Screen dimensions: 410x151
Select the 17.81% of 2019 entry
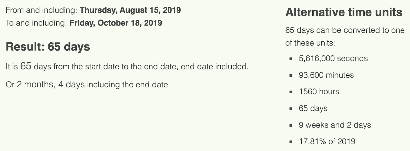click(327, 141)
